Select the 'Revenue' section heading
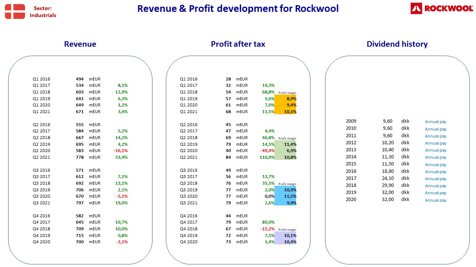The height and width of the screenshot is (267, 476). [80, 44]
